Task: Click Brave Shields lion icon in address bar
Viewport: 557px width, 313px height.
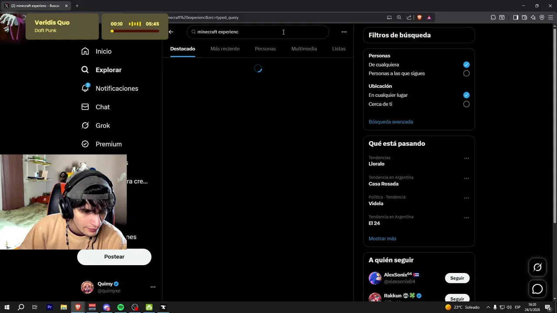Action: [419, 17]
